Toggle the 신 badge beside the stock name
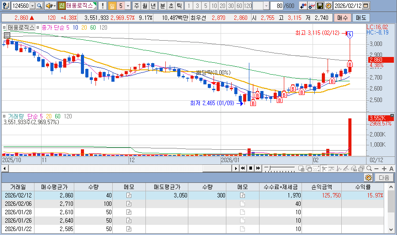Image resolution: width=397 pixels, height=235 pixels. click(x=61, y=6)
